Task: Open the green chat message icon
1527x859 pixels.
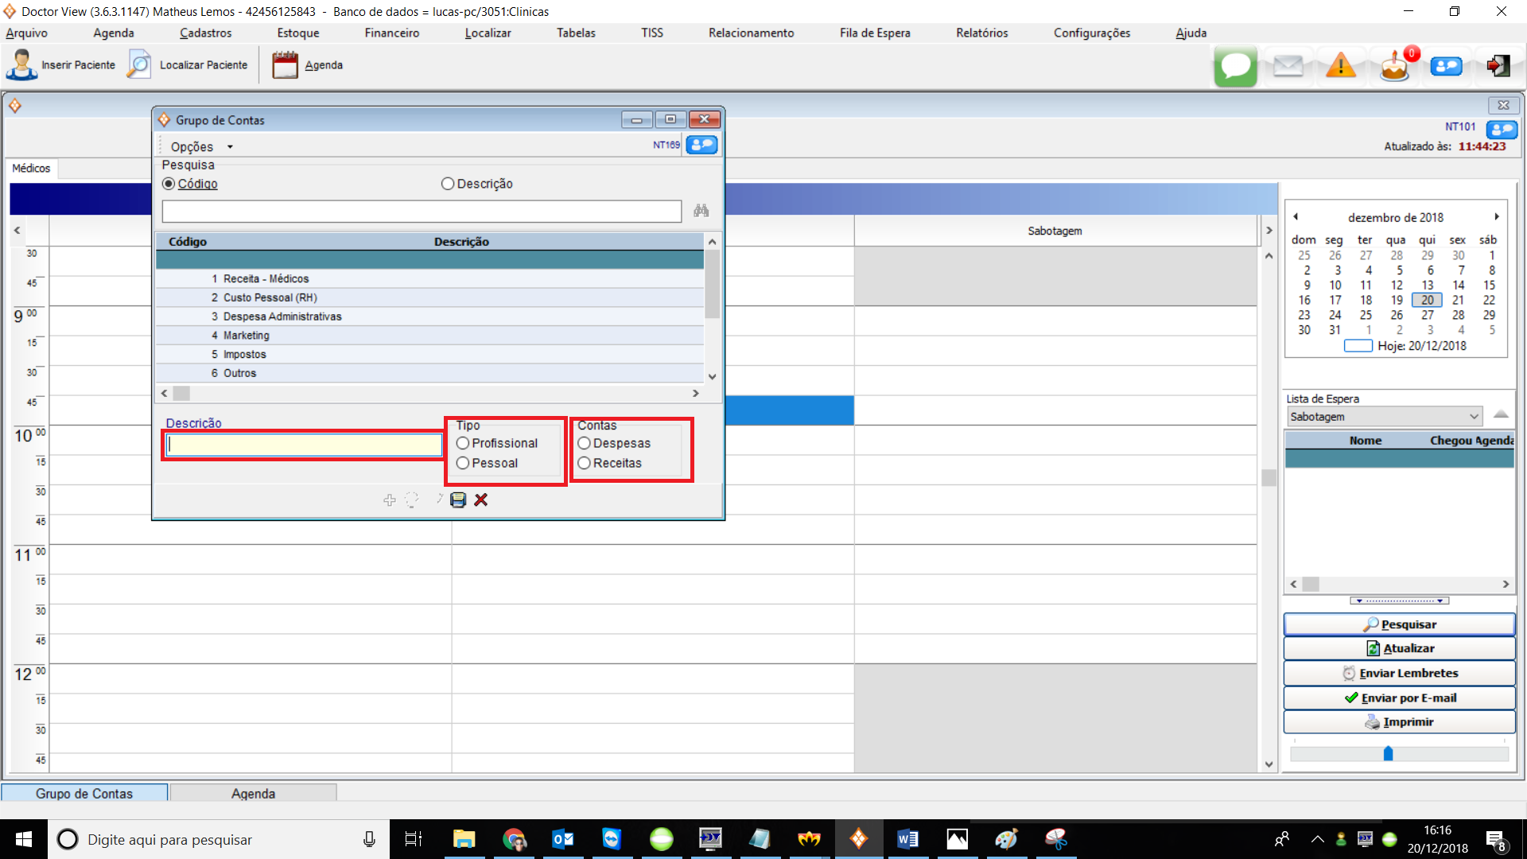Action: tap(1235, 66)
